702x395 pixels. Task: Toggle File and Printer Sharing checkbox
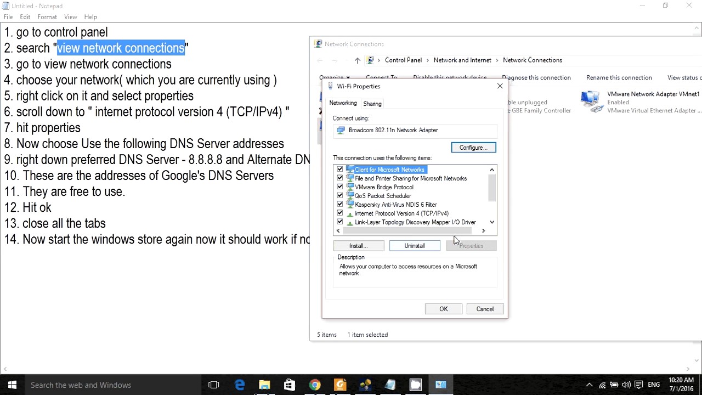click(340, 178)
